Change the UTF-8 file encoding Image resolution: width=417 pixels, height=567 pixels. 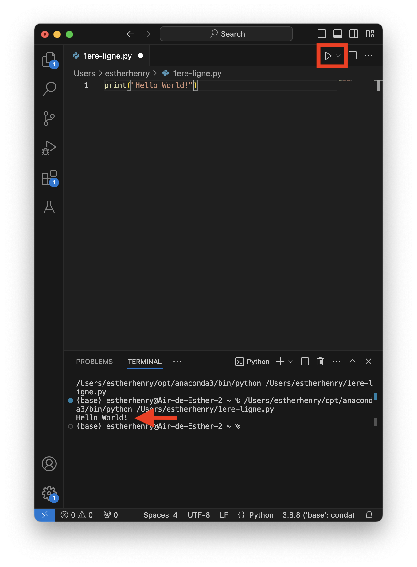pos(199,515)
